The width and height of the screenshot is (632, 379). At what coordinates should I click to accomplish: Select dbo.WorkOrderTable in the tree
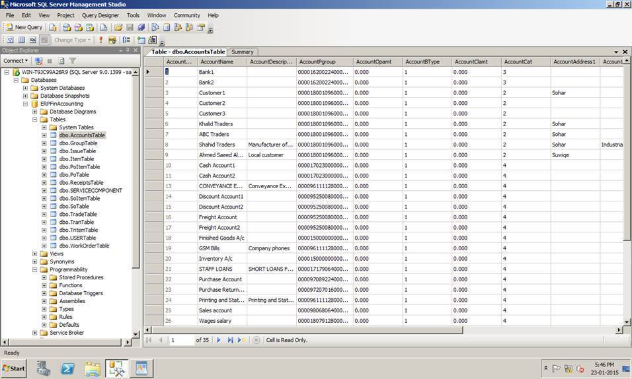click(x=84, y=246)
